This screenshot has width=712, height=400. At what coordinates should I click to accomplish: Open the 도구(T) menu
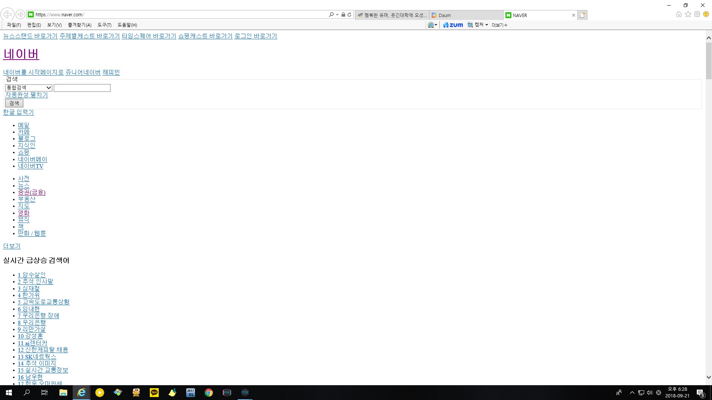point(104,25)
